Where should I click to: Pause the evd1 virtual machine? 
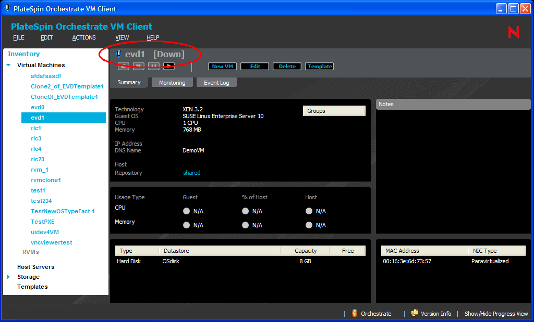click(154, 66)
